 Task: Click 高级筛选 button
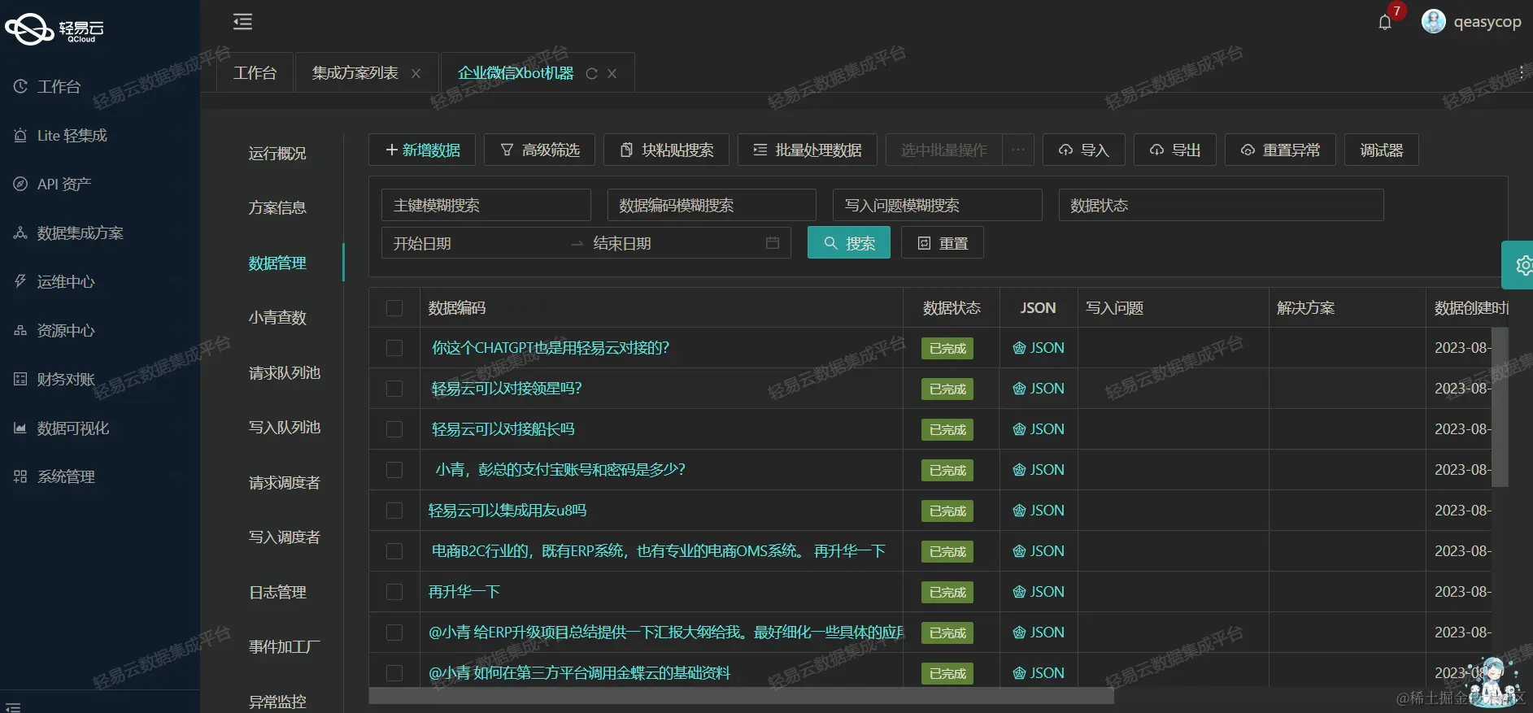click(539, 150)
